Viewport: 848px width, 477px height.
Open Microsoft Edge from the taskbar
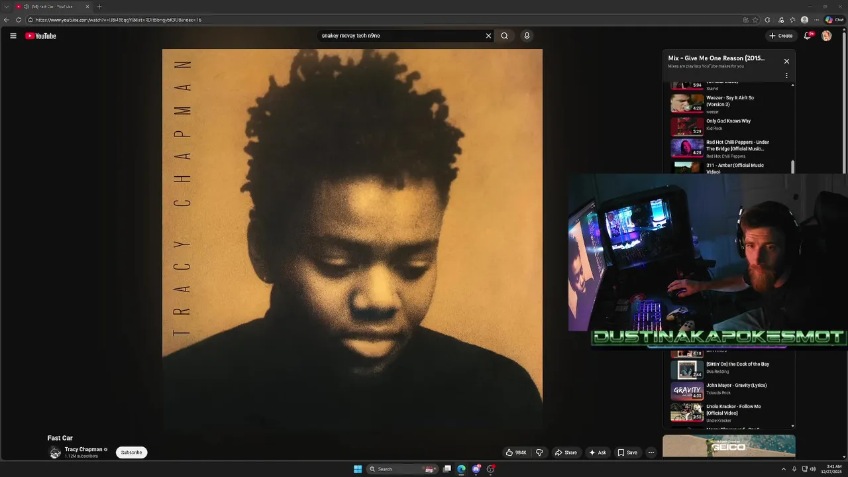(462, 469)
